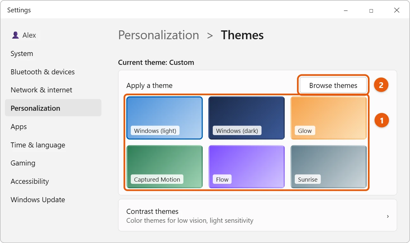Minimize the Settings window
410x243 pixels.
click(x=345, y=10)
